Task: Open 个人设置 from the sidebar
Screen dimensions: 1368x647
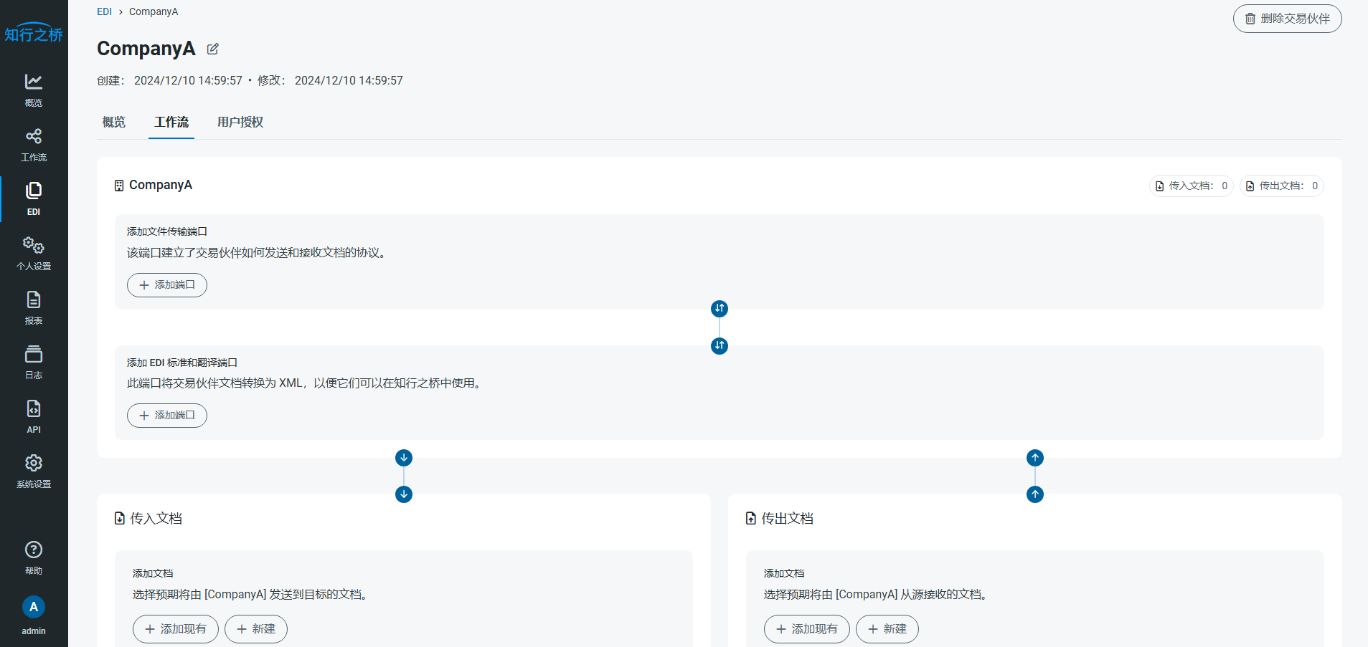Action: [x=34, y=253]
